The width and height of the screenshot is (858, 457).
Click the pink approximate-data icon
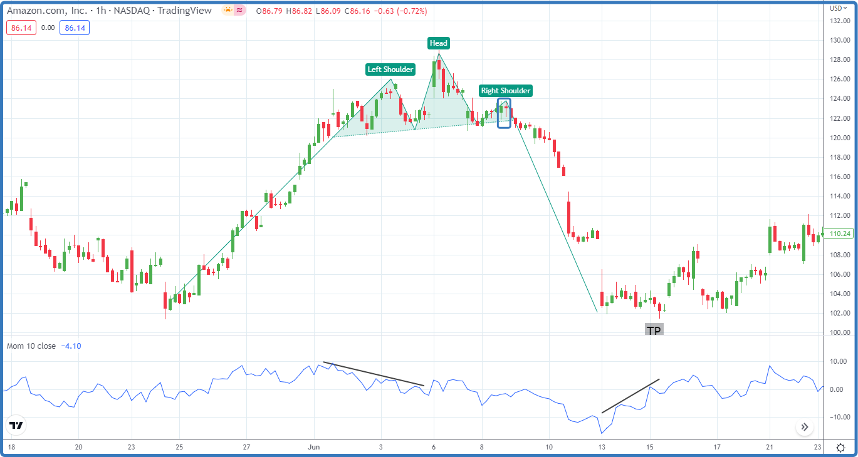pyautogui.click(x=239, y=11)
